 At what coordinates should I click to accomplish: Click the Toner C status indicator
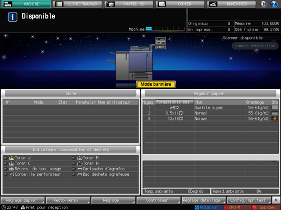(6, 163)
